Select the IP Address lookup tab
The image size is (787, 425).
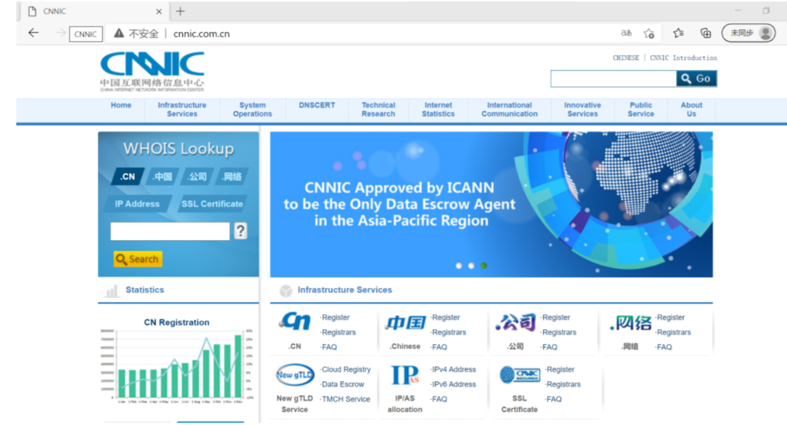click(x=137, y=204)
